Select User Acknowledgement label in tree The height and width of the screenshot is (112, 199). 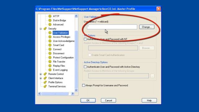click(x=63, y=41)
